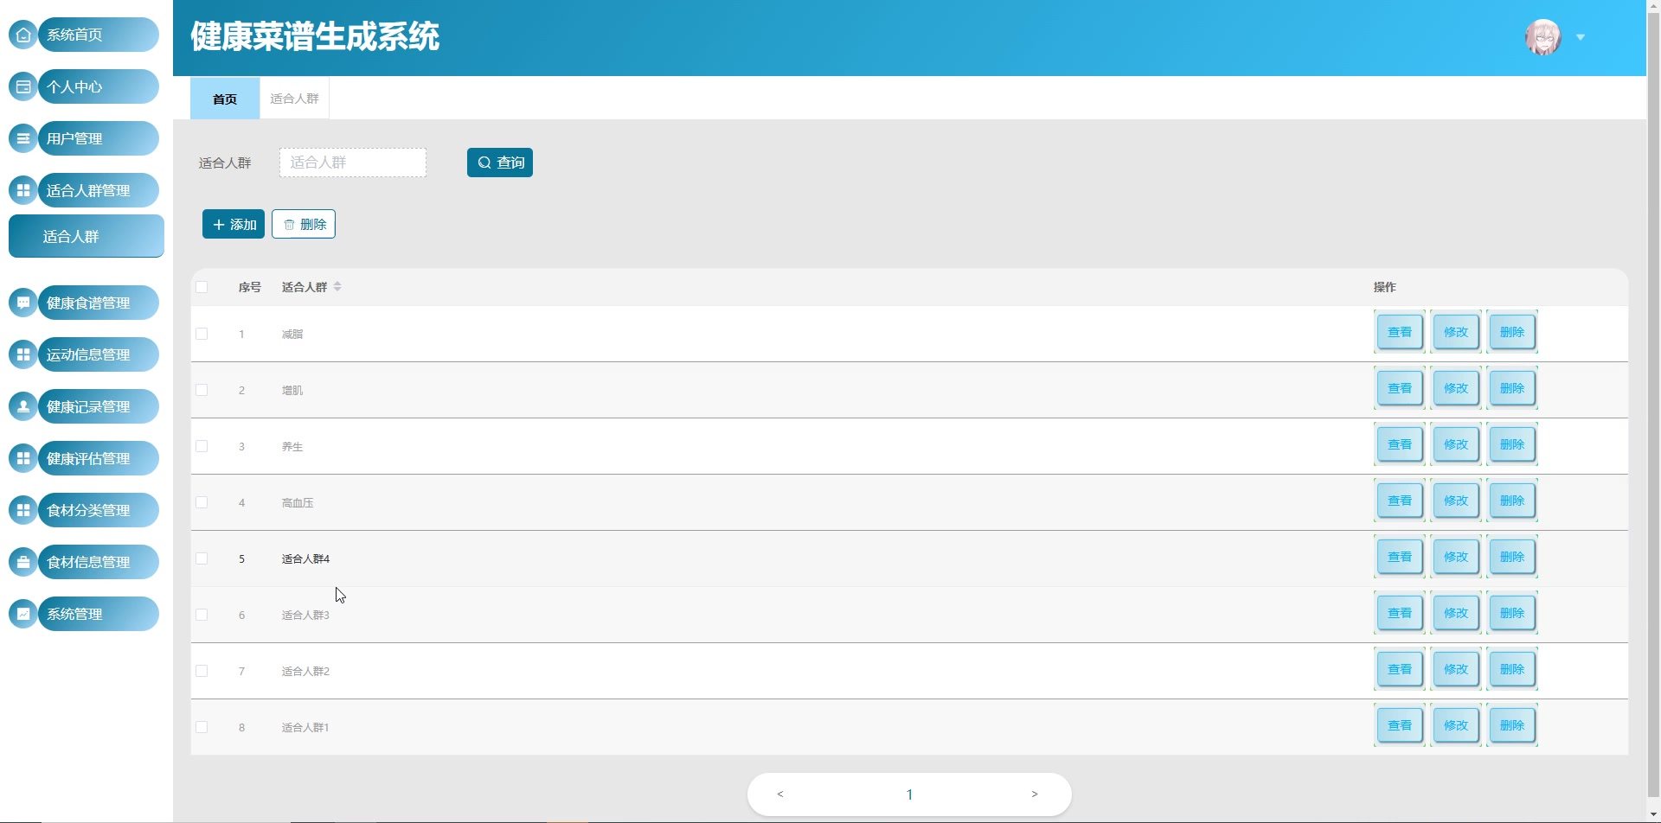Image resolution: width=1661 pixels, height=823 pixels.
Task: Check the checkbox for row 增肌
Action: 202,390
